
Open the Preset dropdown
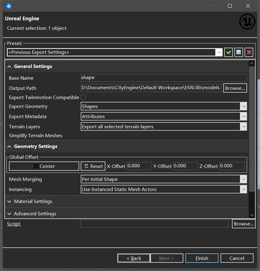[x=219, y=52]
